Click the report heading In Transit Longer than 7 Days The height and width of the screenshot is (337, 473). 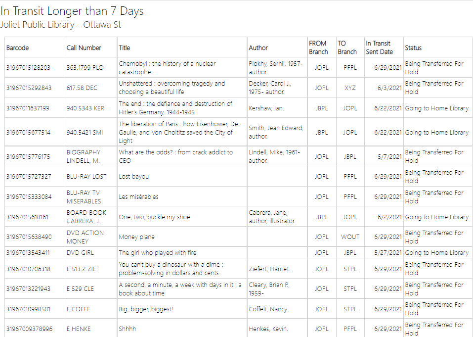pos(72,11)
